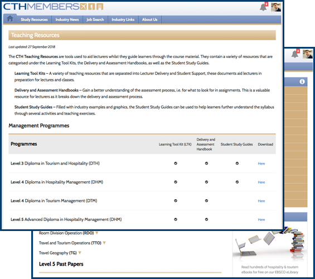Open the Industry News menu
Screen dimensions: 315x279
pos(67,20)
